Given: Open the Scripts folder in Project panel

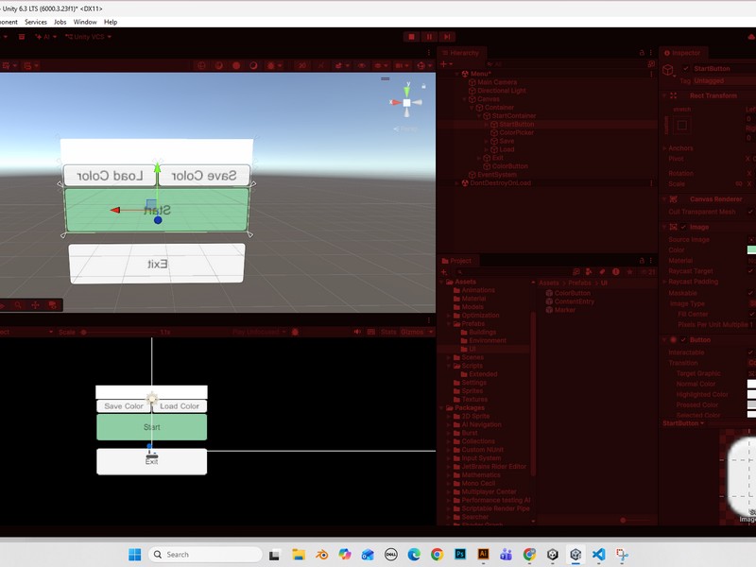Looking at the screenshot, I should pos(472,366).
